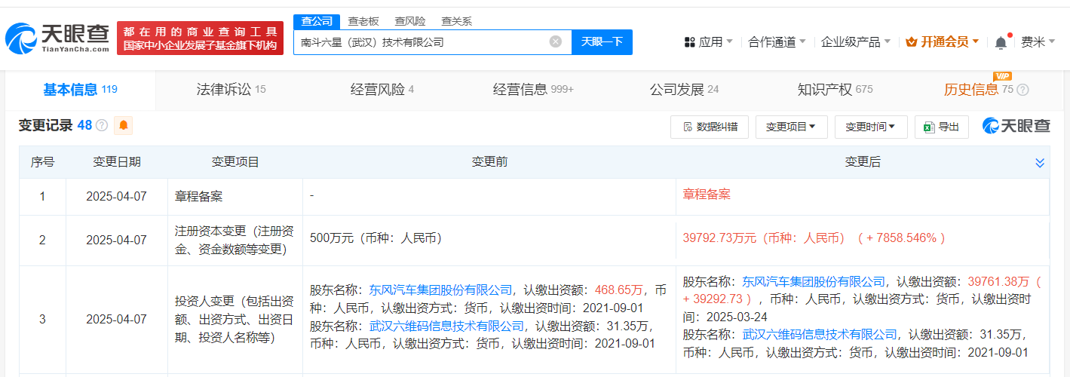The width and height of the screenshot is (1070, 377).
Task: Click the 数据纠错 button
Action: click(x=710, y=127)
